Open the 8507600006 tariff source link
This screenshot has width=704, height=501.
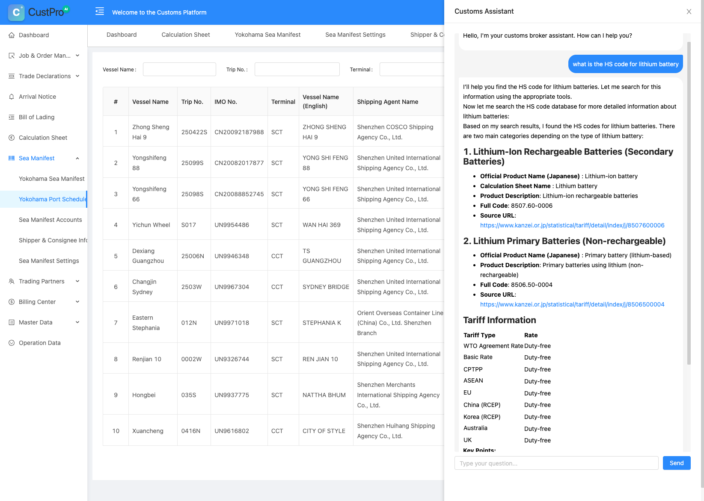click(572, 225)
